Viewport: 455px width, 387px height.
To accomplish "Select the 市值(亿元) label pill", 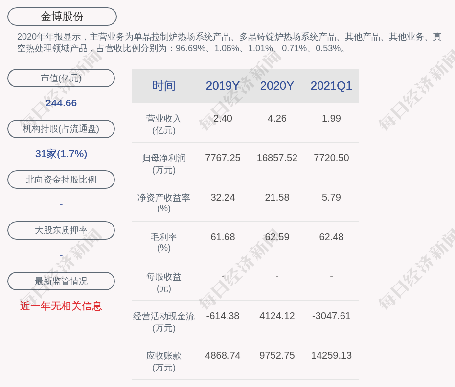I will pyautogui.click(x=61, y=78).
